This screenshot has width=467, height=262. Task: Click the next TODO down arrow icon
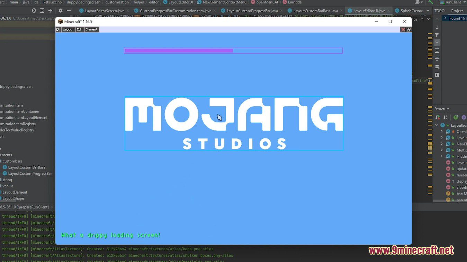click(437, 28)
